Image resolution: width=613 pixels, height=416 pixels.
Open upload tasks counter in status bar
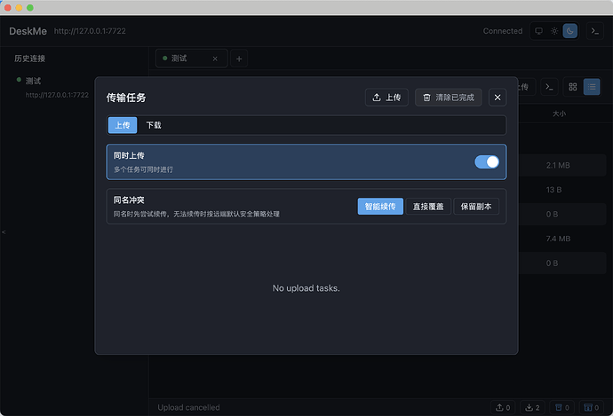pyautogui.click(x=503, y=407)
